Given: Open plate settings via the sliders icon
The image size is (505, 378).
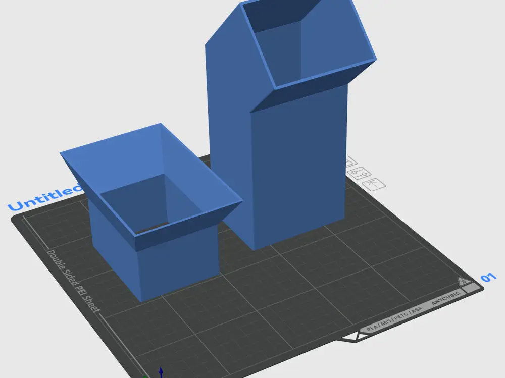Looking at the screenshot, I should point(361,174).
